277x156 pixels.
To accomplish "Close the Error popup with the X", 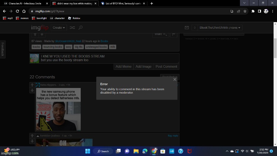I will pyautogui.click(x=174, y=80).
